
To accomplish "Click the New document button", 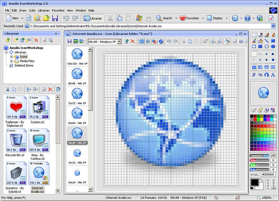I will 12,18.
